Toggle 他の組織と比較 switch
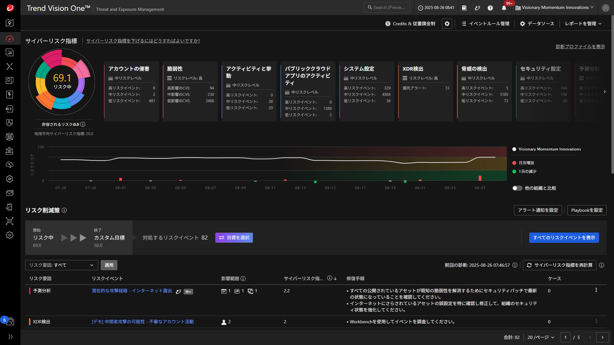Image resolution: width=614 pixels, height=345 pixels. (517, 188)
